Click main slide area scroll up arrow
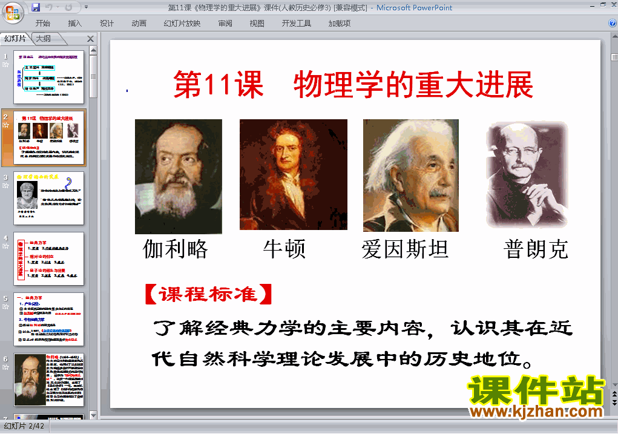Viewport: 618px width, 434px height. 614,36
